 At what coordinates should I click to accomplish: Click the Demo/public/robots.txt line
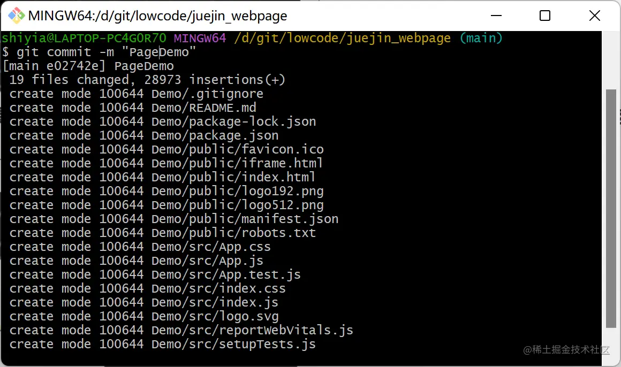point(163,233)
